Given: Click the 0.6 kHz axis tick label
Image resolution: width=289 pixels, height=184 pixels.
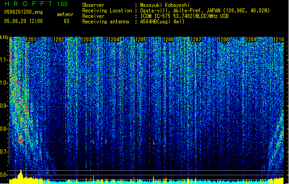Looking at the screenshot, I should (x=4, y=175).
